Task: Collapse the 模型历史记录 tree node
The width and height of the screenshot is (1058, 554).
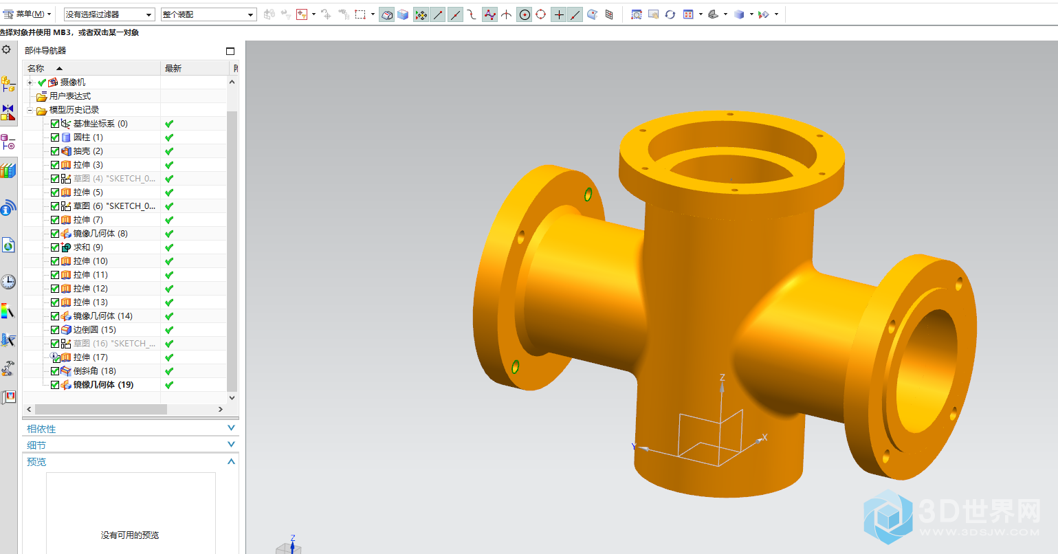Action: 30,110
